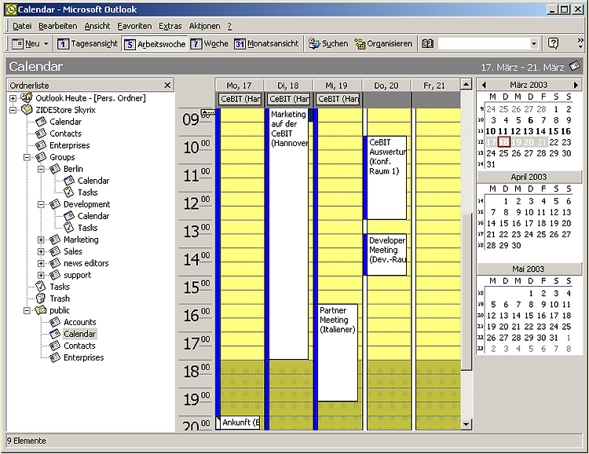
Task: Select April 15 in the date navigator
Action: click(x=503, y=223)
